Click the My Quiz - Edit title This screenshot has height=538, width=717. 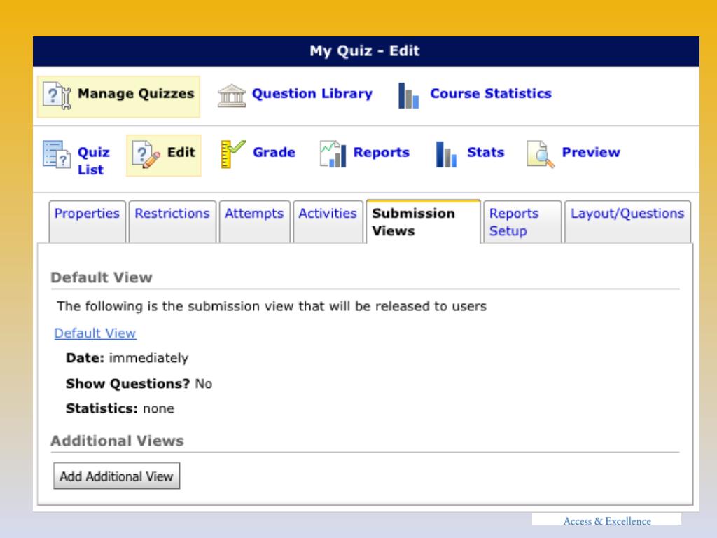pos(364,50)
